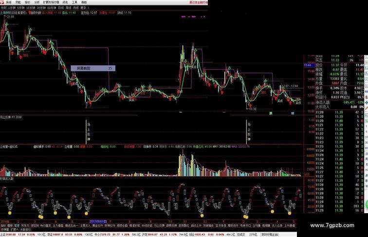The width and height of the screenshot is (368, 237).
Task: Click the 净流入额 row in quote panel
Action: coord(340,102)
